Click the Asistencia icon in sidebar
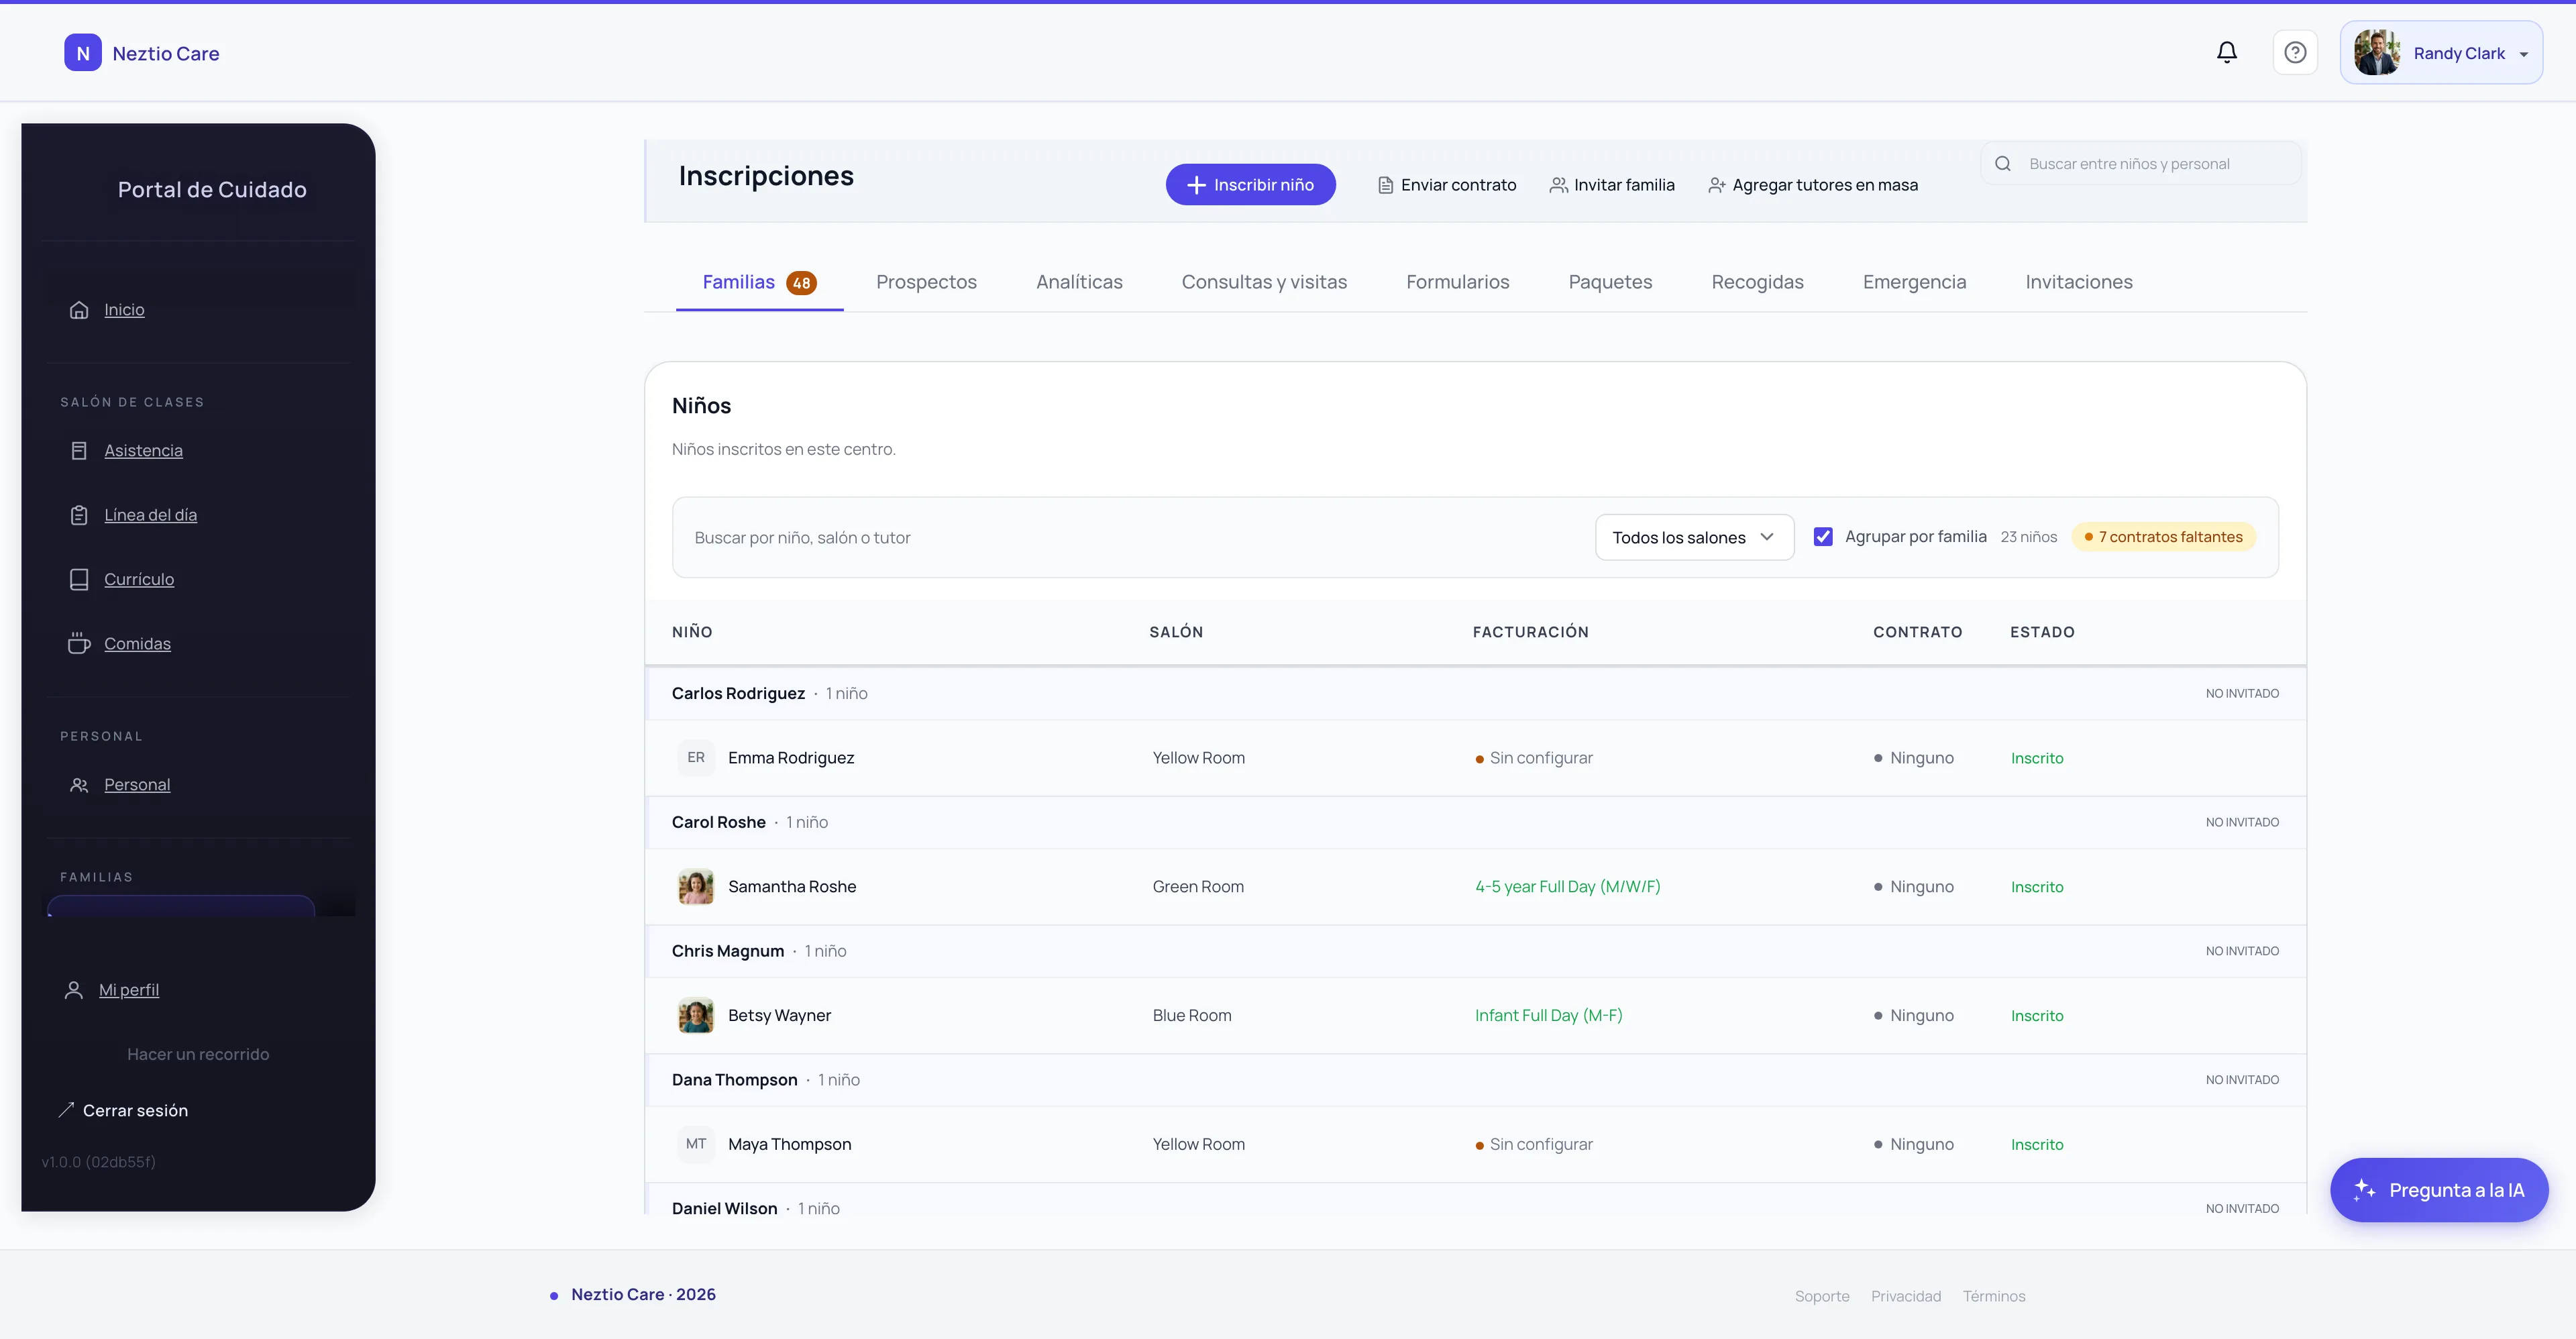Screen dimensions: 2576x1339 point(79,451)
